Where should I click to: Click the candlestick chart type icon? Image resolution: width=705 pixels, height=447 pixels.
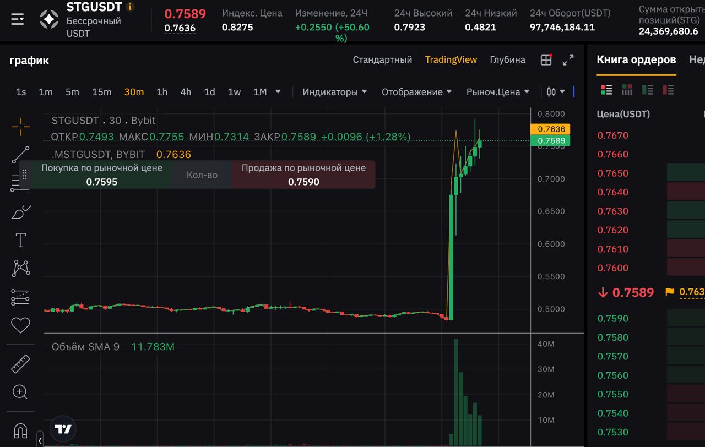tap(551, 92)
